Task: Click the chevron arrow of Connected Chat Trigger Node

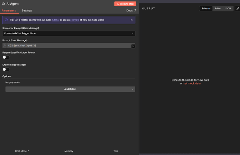Action: [133, 33]
